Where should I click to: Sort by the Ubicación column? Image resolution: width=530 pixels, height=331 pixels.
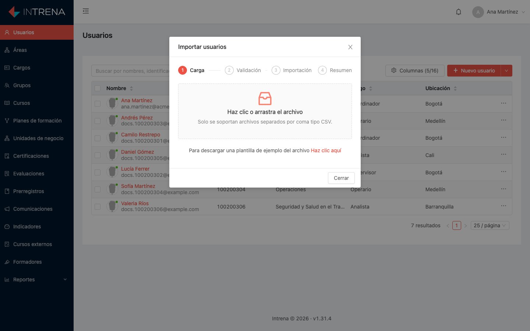tap(441, 88)
